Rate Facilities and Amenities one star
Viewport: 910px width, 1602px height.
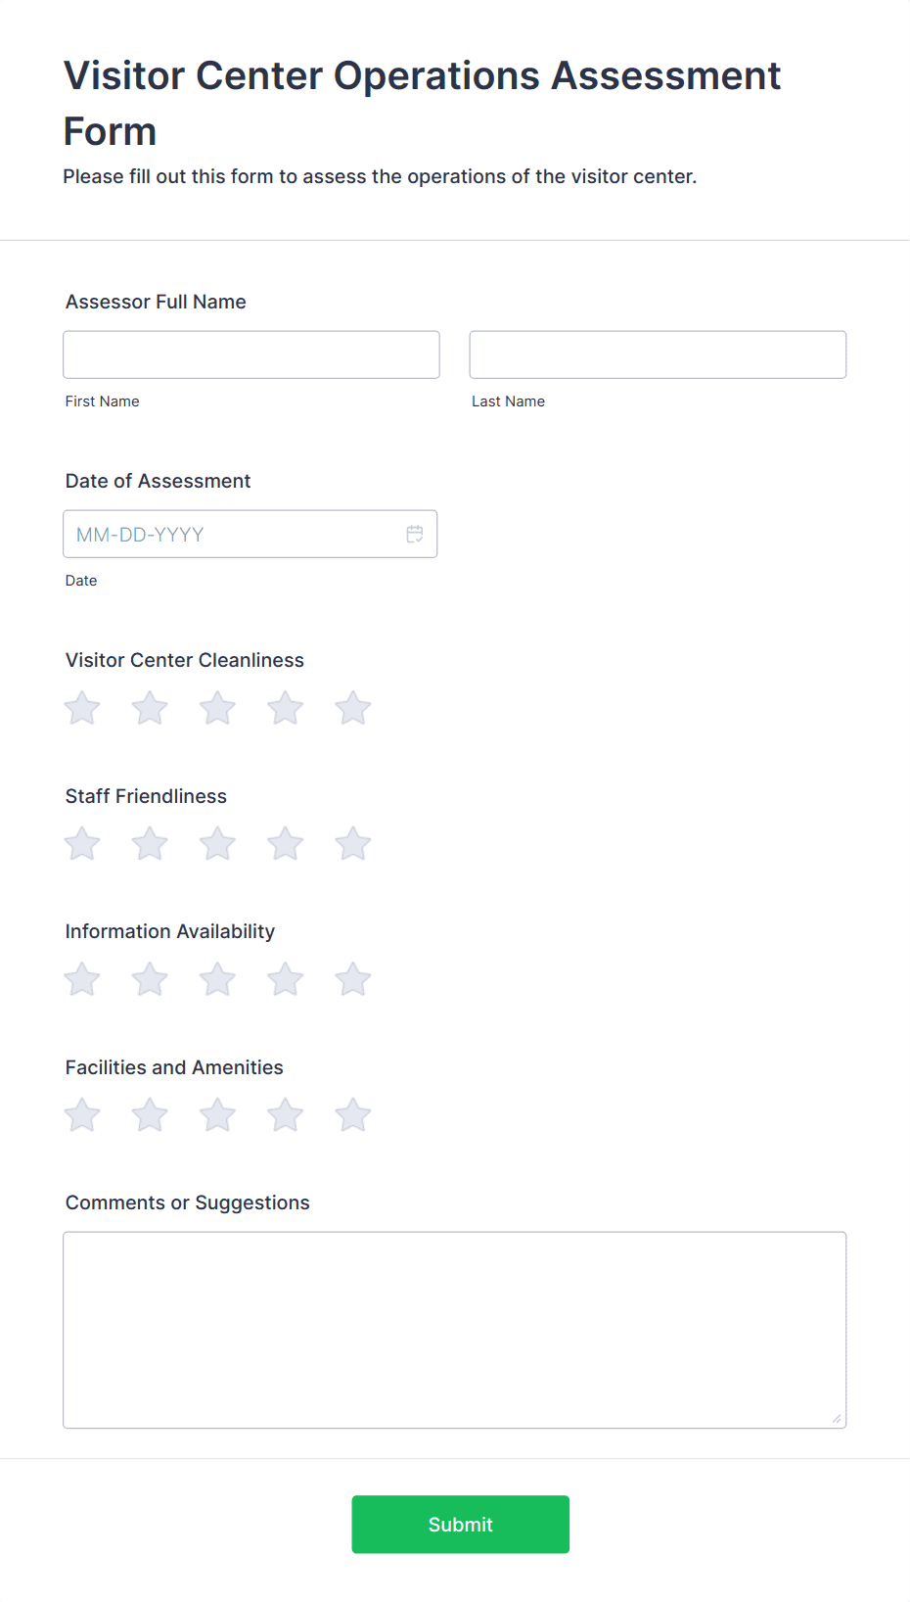(82, 1114)
